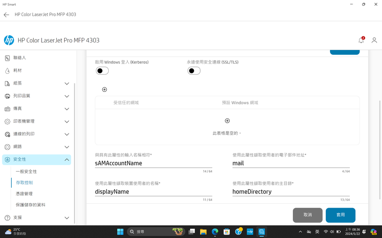
Task: Select 一般安全性 submenu item
Action: 26,172
